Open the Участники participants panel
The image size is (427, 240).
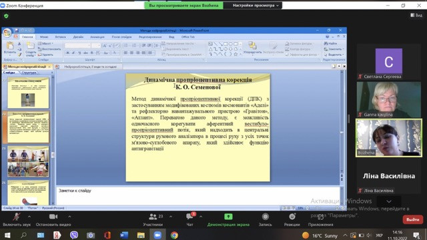[153, 219]
